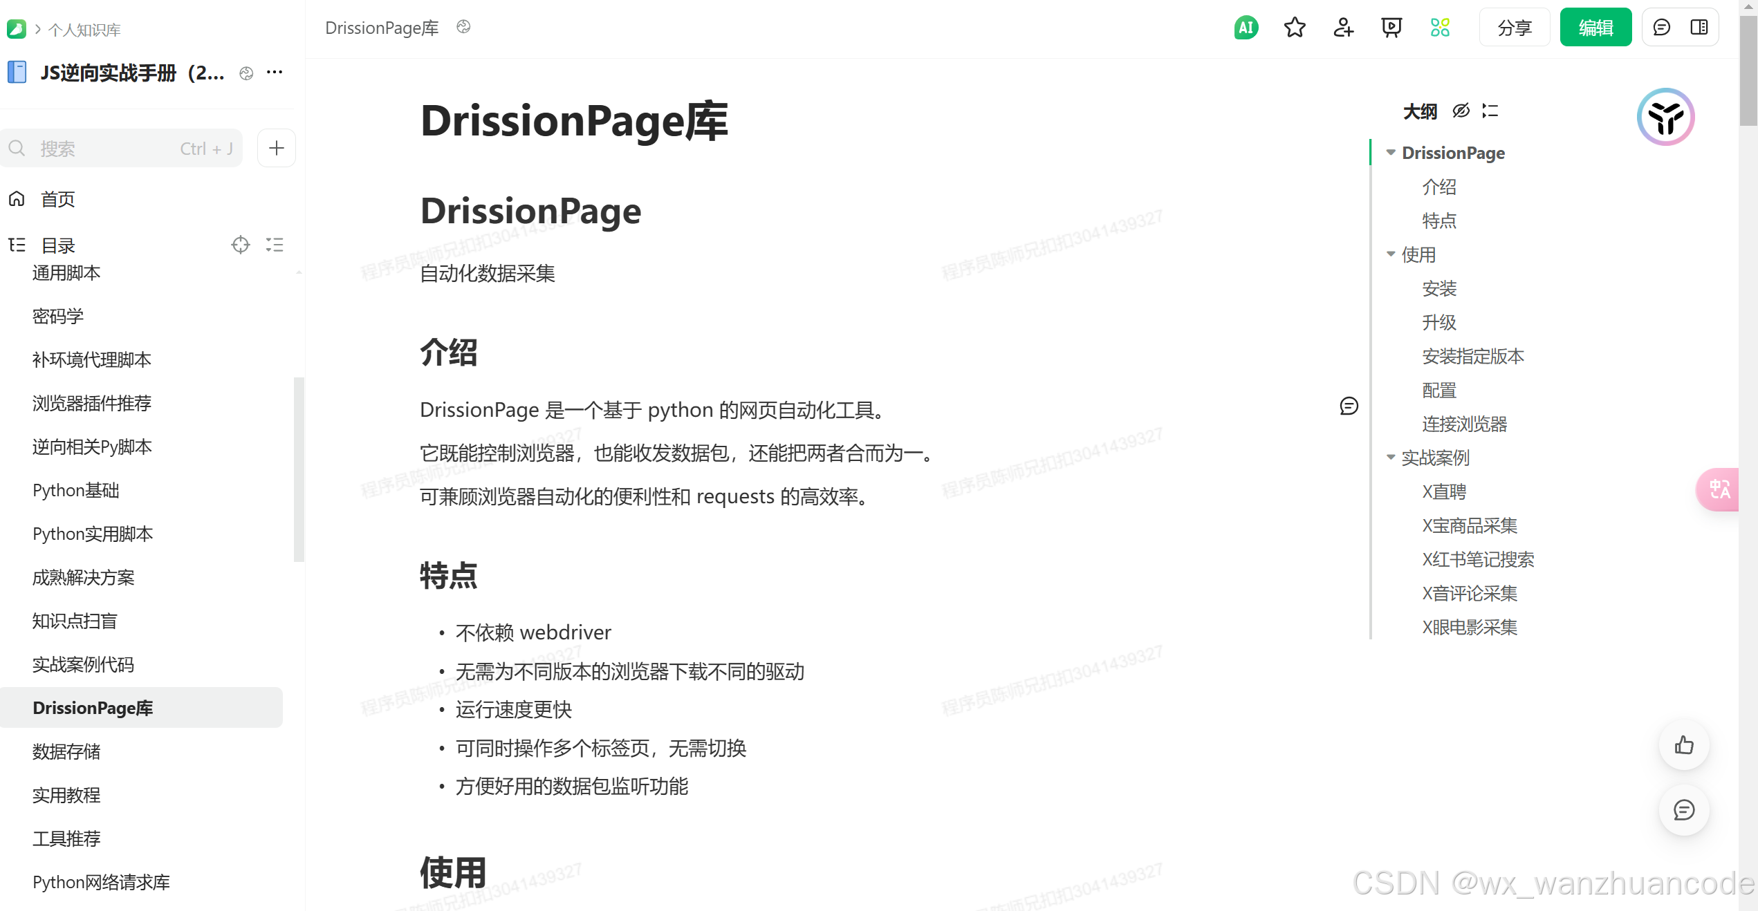Click the round Yuque avatar logo
The image size is (1758, 911).
coord(1665,117)
